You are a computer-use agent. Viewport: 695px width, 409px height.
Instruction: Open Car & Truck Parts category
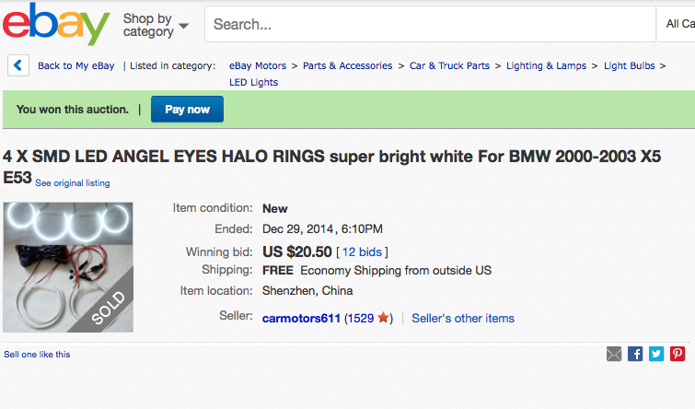(x=449, y=65)
